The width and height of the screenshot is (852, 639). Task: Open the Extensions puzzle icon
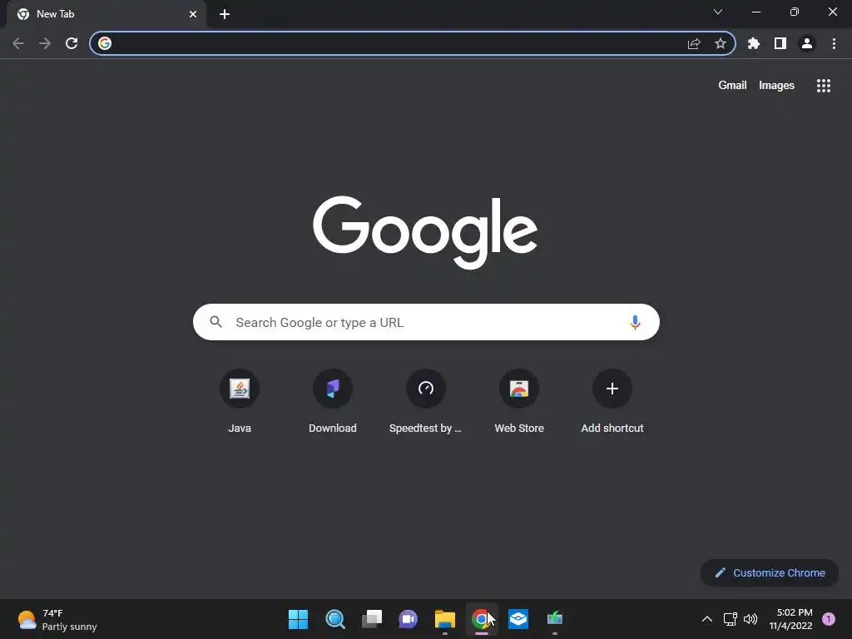(x=754, y=43)
